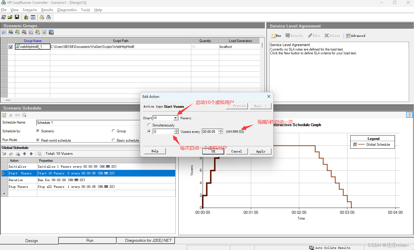Click the Move Action Down arrow
414x250 pixels.
tap(31, 154)
